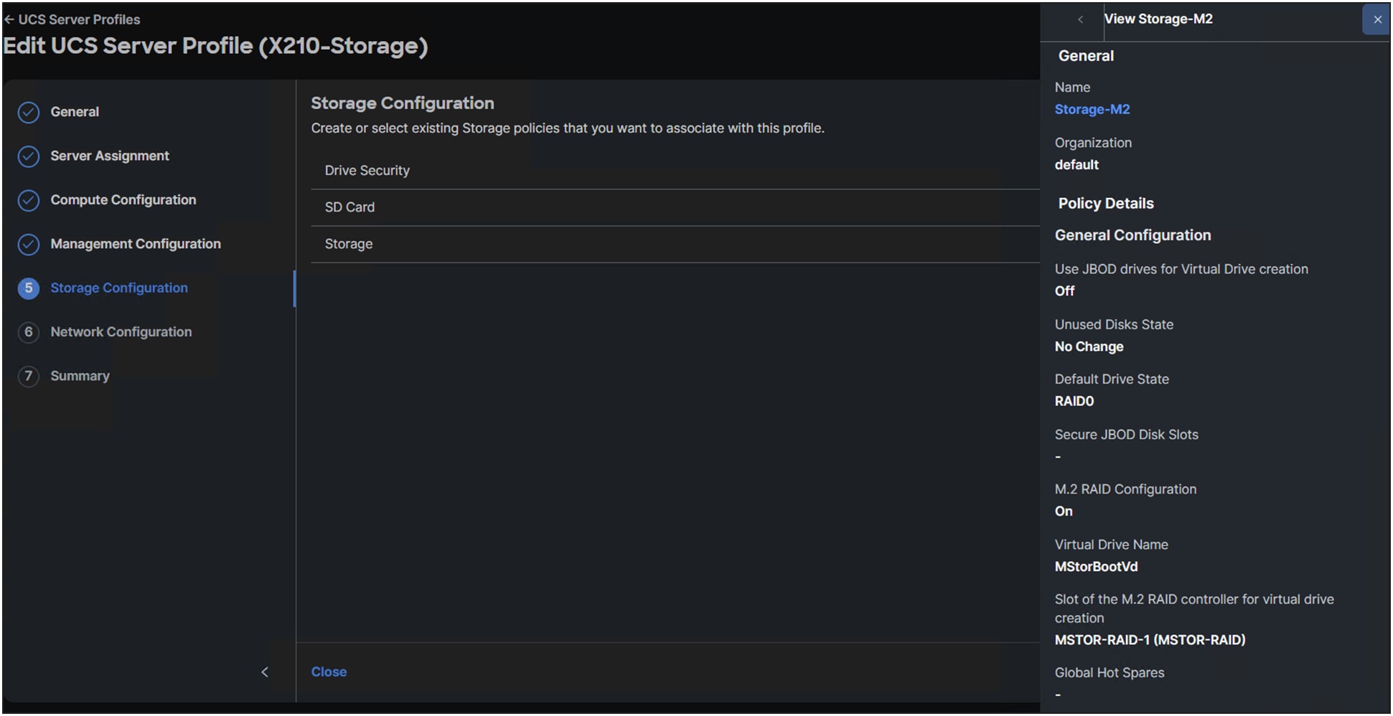Close the View Storage-M2 panel
The height and width of the screenshot is (716, 1393).
point(1376,19)
